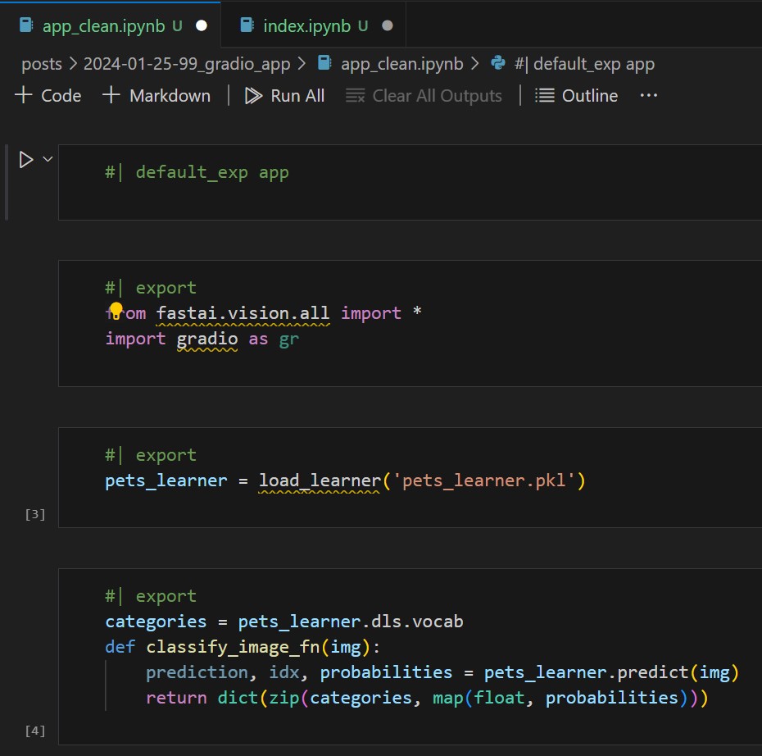Click 'categories = pets_learner.dls.vocab' line
This screenshot has height=756, width=762.
pos(284,622)
